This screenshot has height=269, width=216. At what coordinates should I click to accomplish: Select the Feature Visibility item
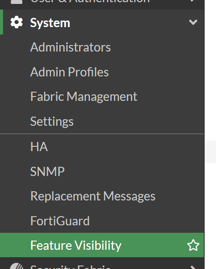[x=102, y=245]
